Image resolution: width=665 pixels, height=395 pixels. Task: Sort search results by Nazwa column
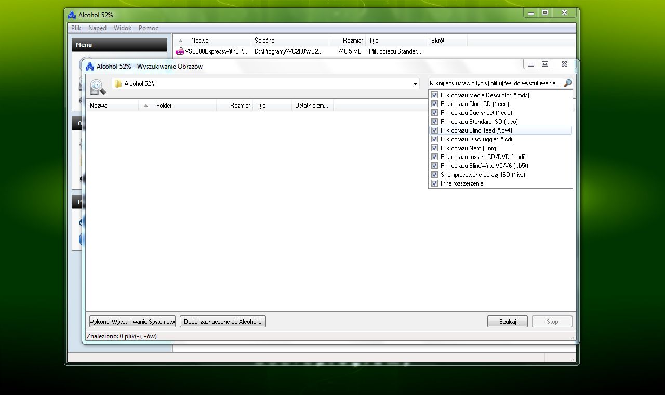point(112,106)
